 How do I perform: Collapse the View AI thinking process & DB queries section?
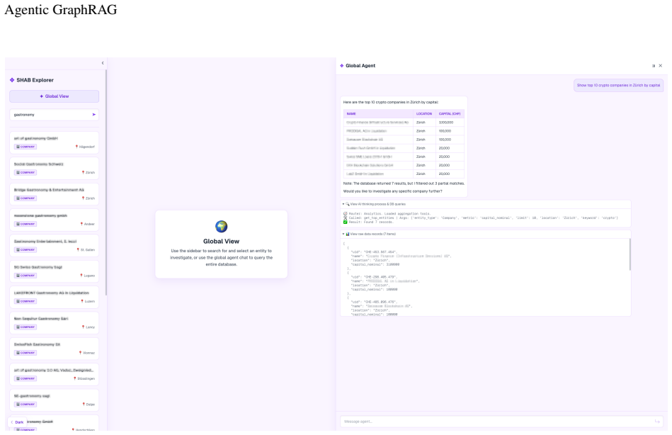pyautogui.click(x=486, y=204)
